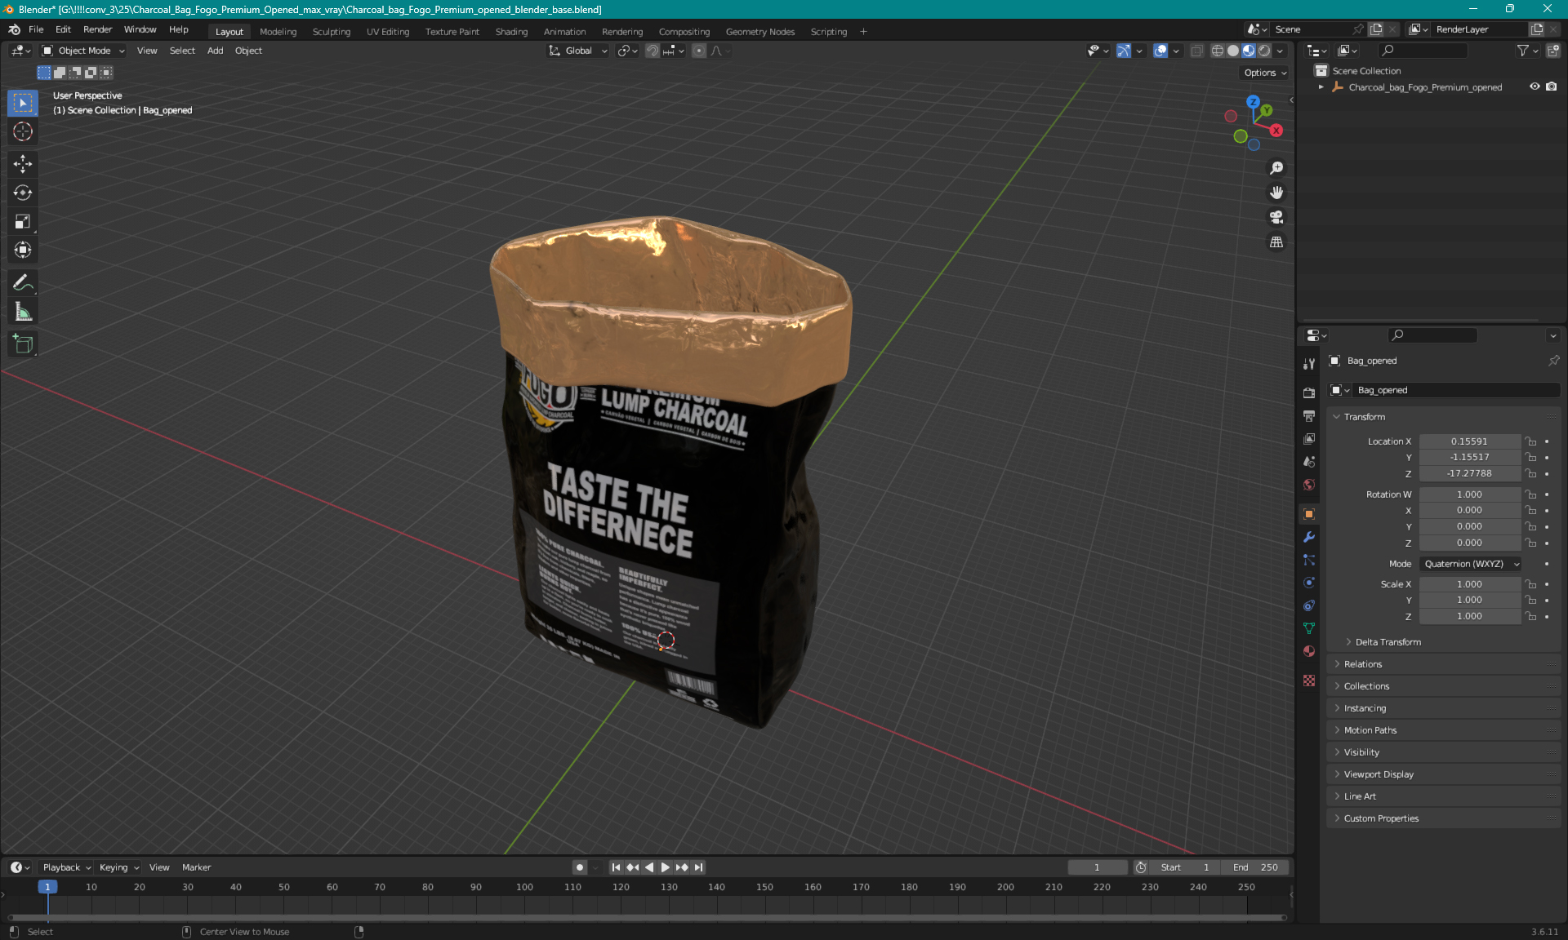Open the Render properties tab

(x=1309, y=392)
